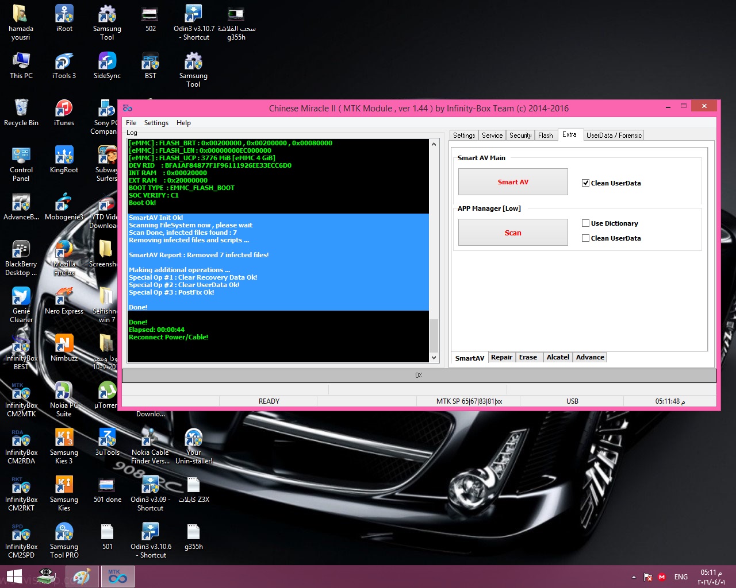
Task: Open InfinityBox CM2MTK shortcut
Action: [x=21, y=399]
